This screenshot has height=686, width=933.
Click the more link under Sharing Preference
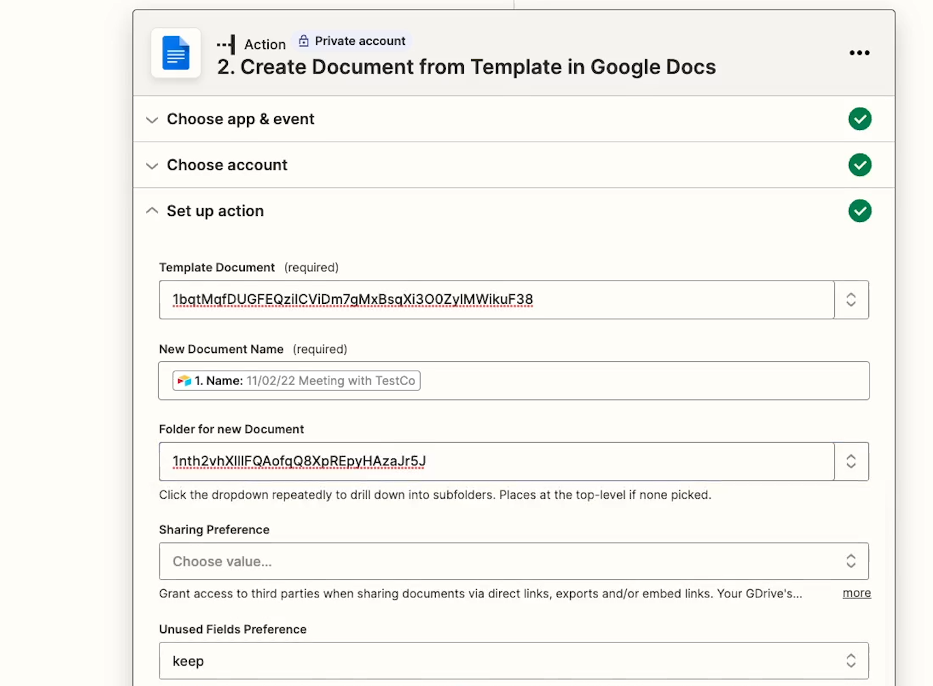click(857, 593)
